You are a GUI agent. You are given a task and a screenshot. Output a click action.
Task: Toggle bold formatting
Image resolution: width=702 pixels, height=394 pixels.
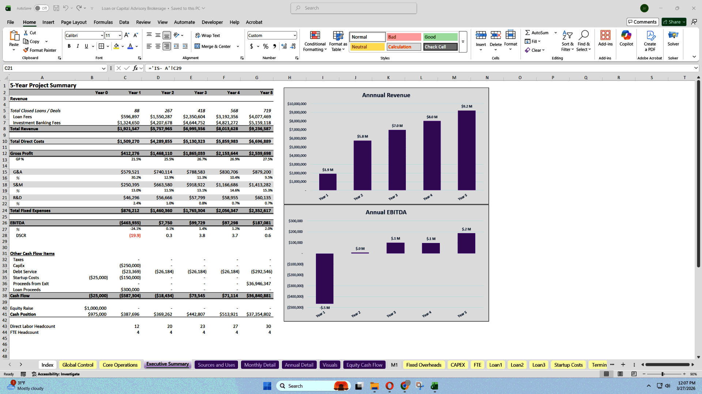(69, 46)
